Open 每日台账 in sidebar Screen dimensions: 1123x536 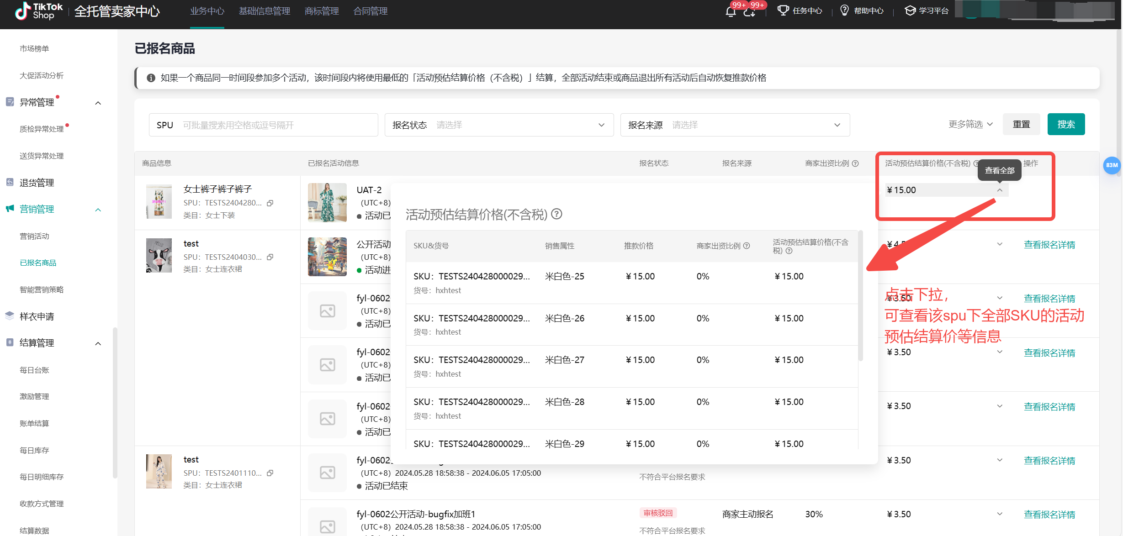click(x=34, y=370)
